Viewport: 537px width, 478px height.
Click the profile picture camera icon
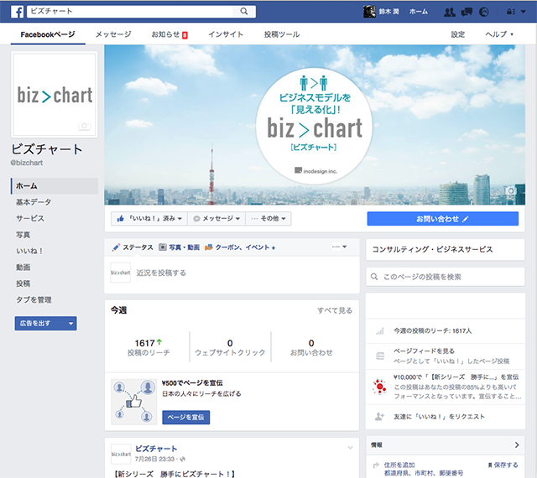click(x=84, y=126)
